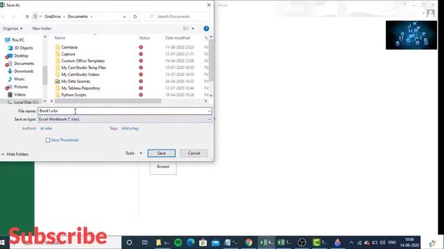Open the volume control in system tray
This screenshot has height=249, width=444.
(382, 243)
